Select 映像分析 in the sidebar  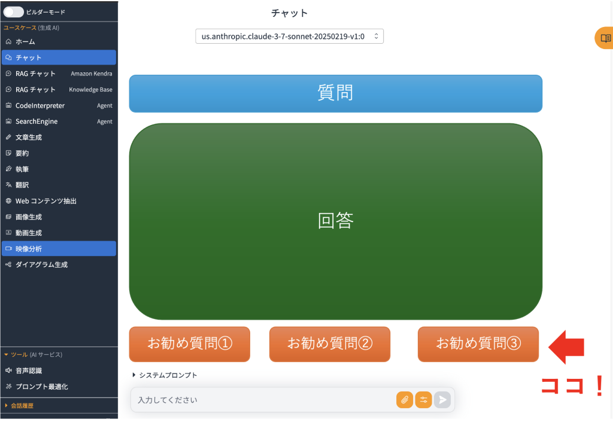click(59, 248)
